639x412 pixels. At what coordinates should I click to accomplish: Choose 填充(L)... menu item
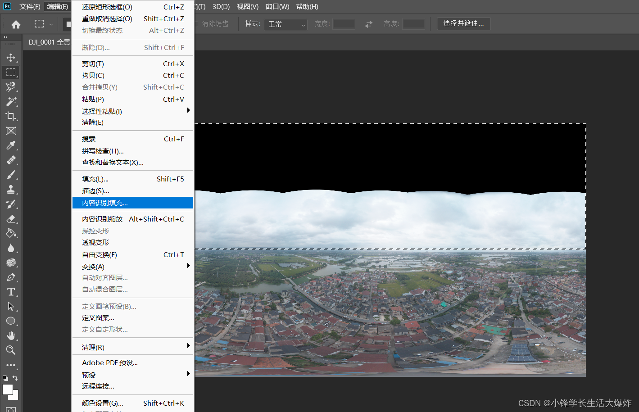tap(133, 179)
